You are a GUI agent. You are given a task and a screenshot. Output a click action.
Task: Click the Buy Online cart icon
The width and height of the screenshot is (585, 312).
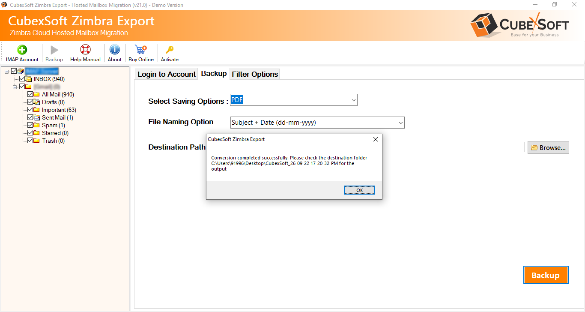click(x=140, y=50)
